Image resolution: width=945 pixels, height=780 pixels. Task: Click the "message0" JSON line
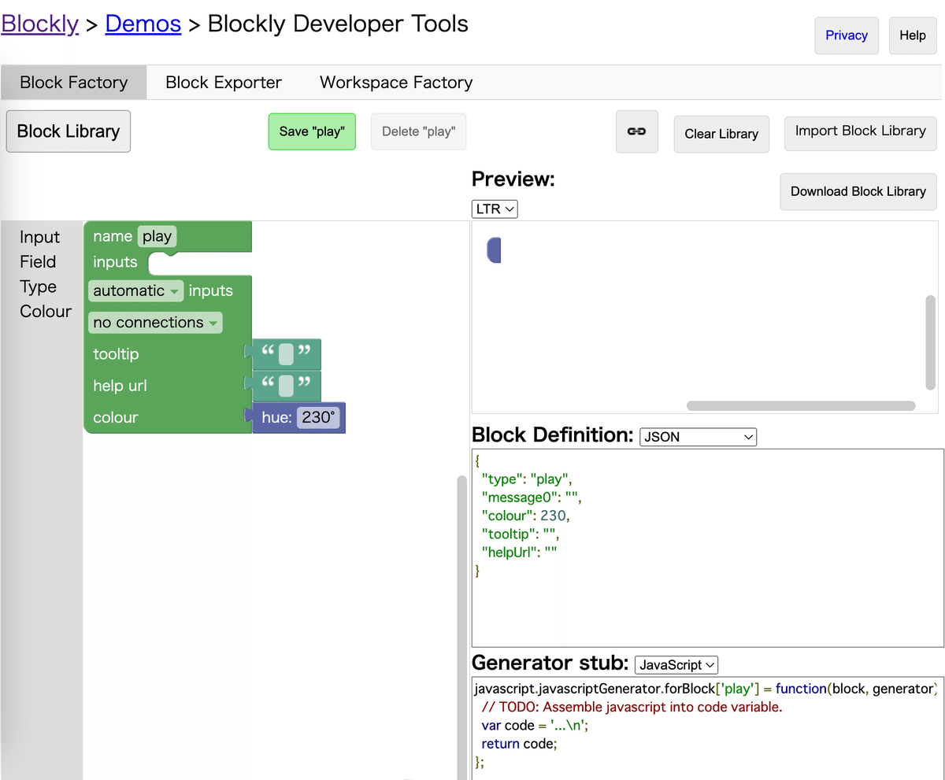pos(532,497)
